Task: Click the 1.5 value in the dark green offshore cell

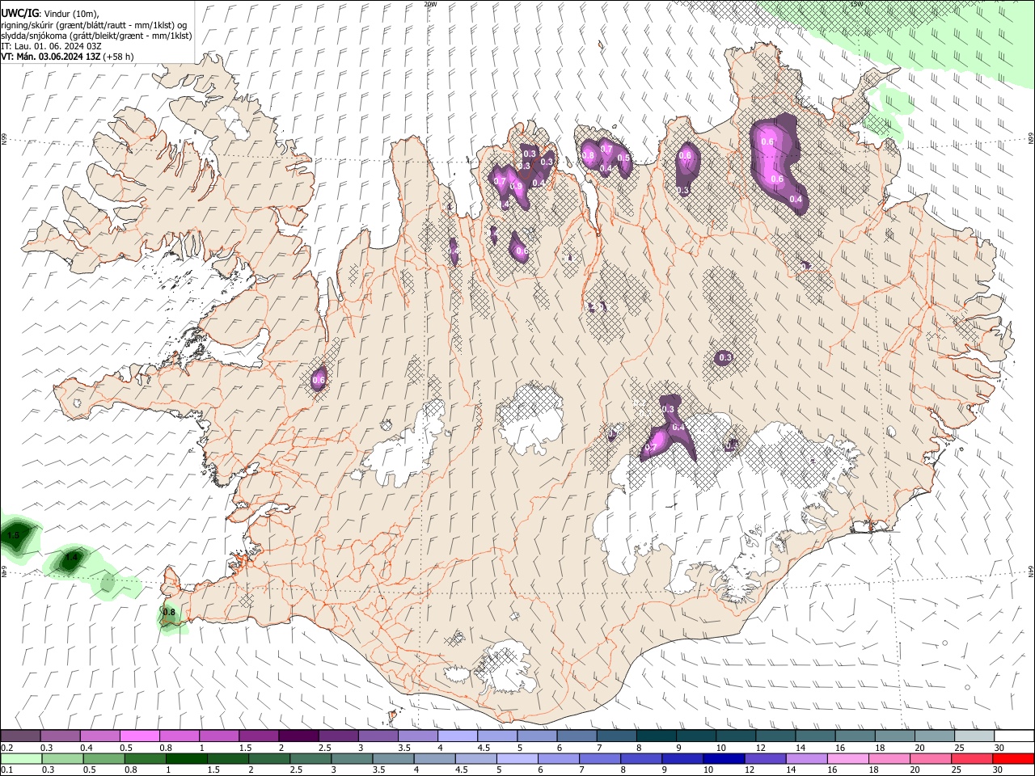Action: point(13,536)
